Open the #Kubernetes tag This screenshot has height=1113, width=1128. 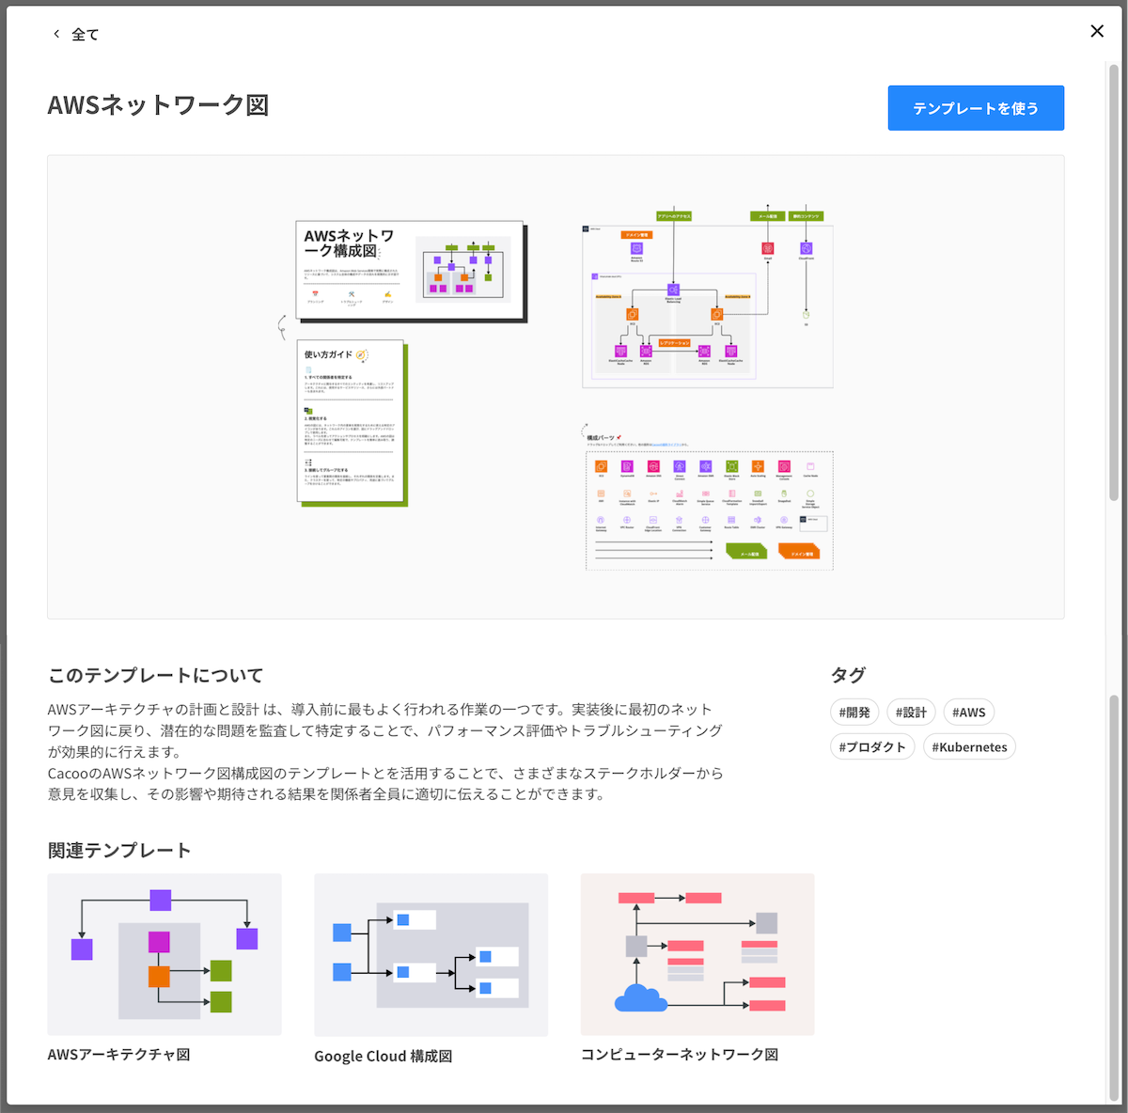tap(969, 747)
